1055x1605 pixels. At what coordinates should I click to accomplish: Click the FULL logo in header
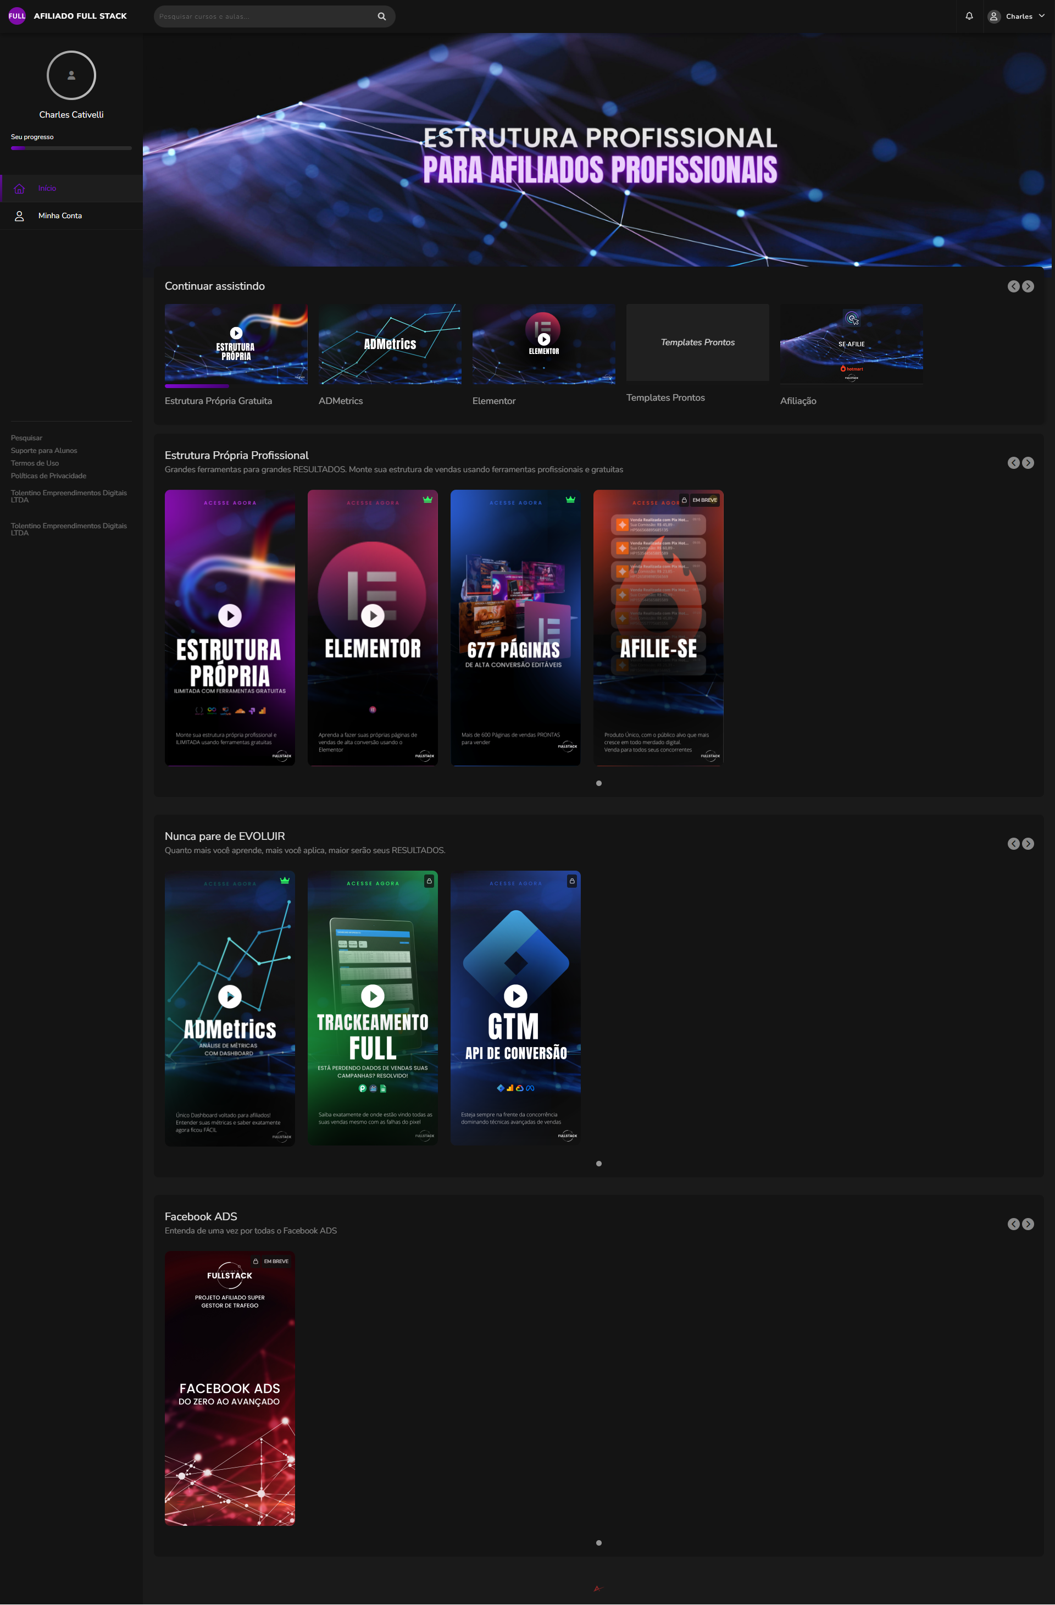[17, 16]
